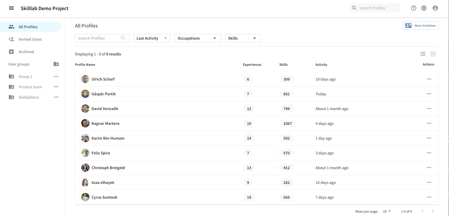Open actions menu for Karim Bin-Humam
Image resolution: width=449 pixels, height=216 pixels.
tap(429, 138)
